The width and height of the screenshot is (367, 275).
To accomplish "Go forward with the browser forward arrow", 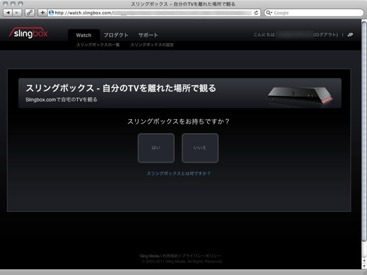I will point(17,13).
